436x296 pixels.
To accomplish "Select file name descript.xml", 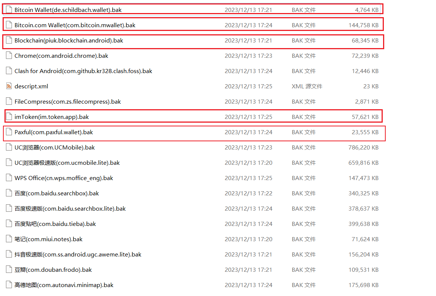I will [x=31, y=86].
